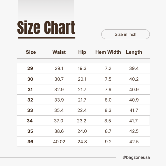Open the @bagzoneusa handle link
This screenshot has width=166, height=166.
point(136,157)
